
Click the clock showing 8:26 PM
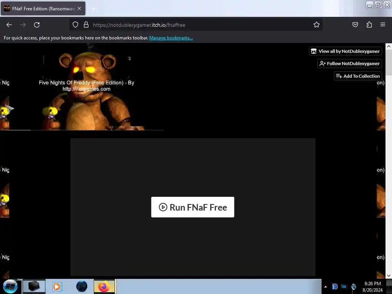pos(372,287)
